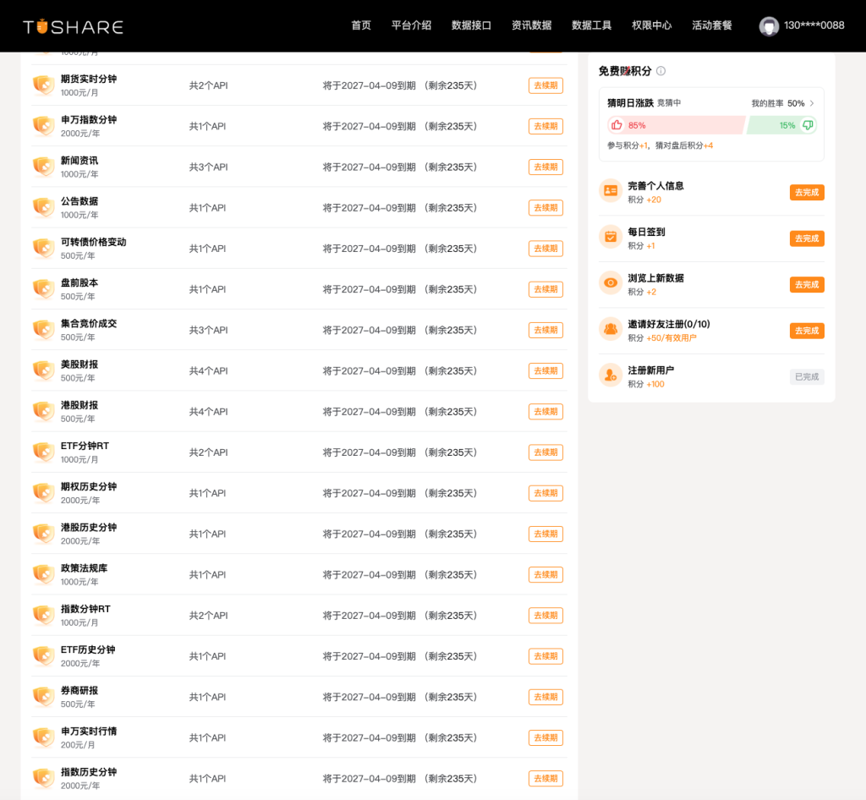Click the 集合竞价成交 shield icon

pos(43,330)
